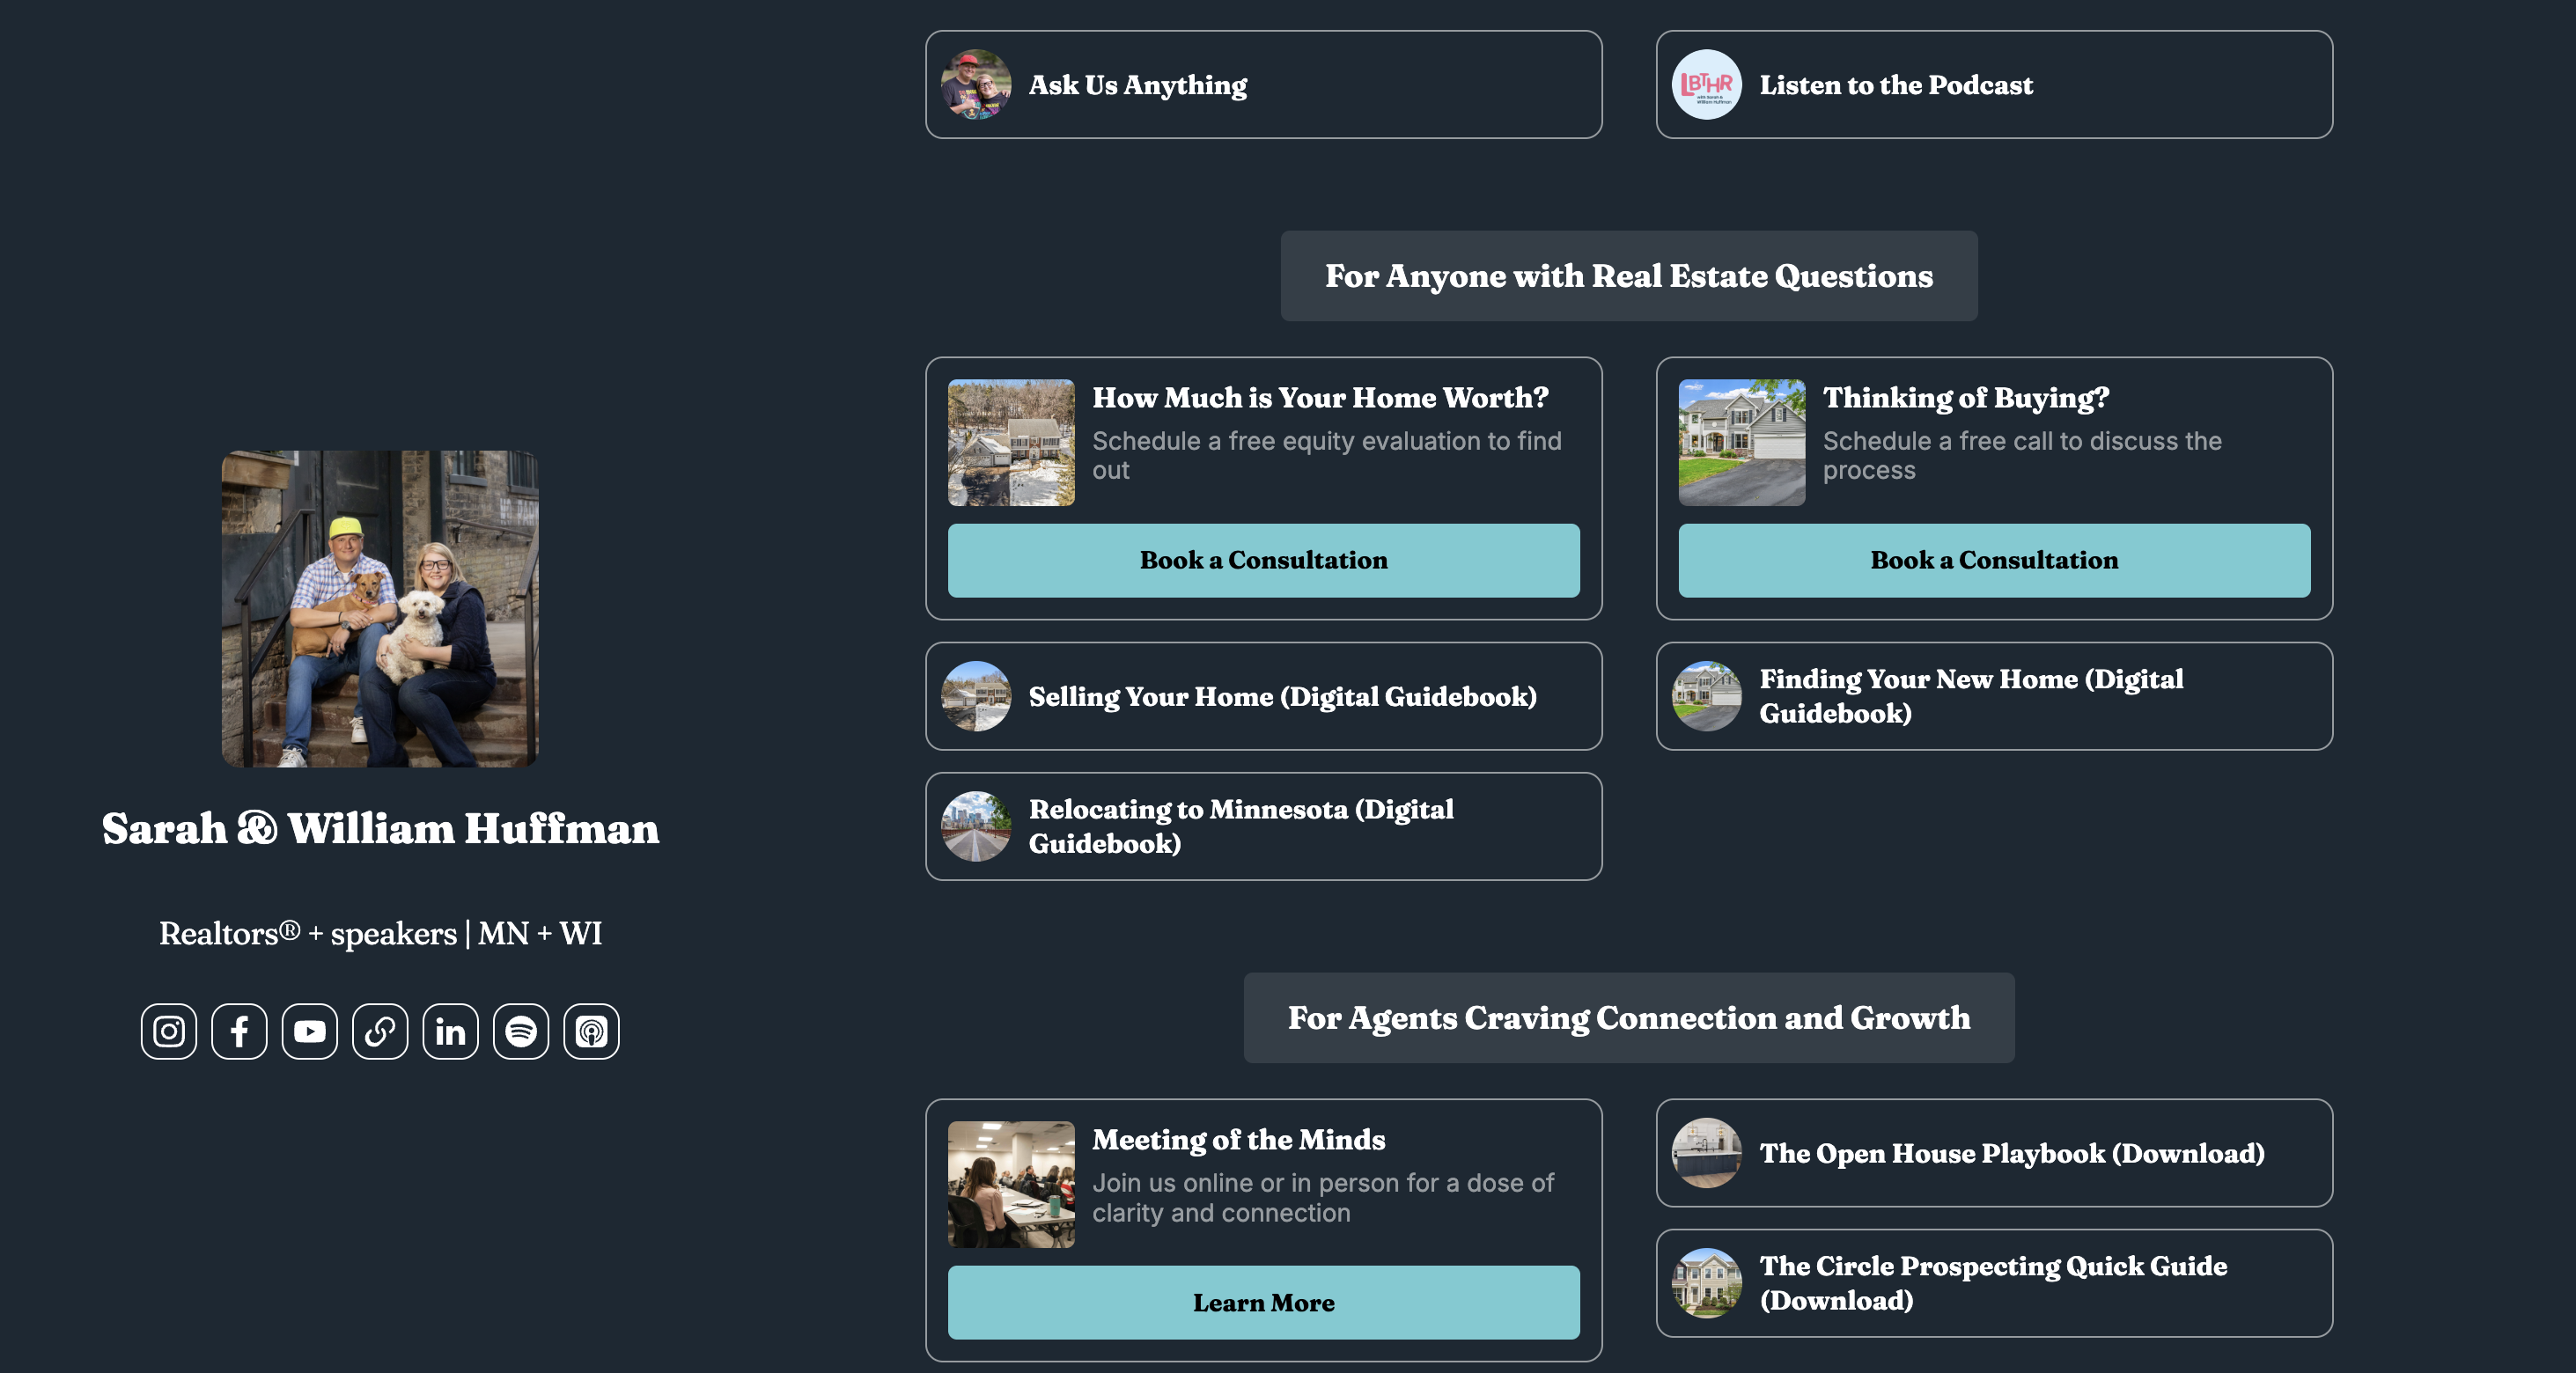Image resolution: width=2576 pixels, height=1373 pixels.
Task: Click the website link chain icon
Action: tap(380, 1031)
